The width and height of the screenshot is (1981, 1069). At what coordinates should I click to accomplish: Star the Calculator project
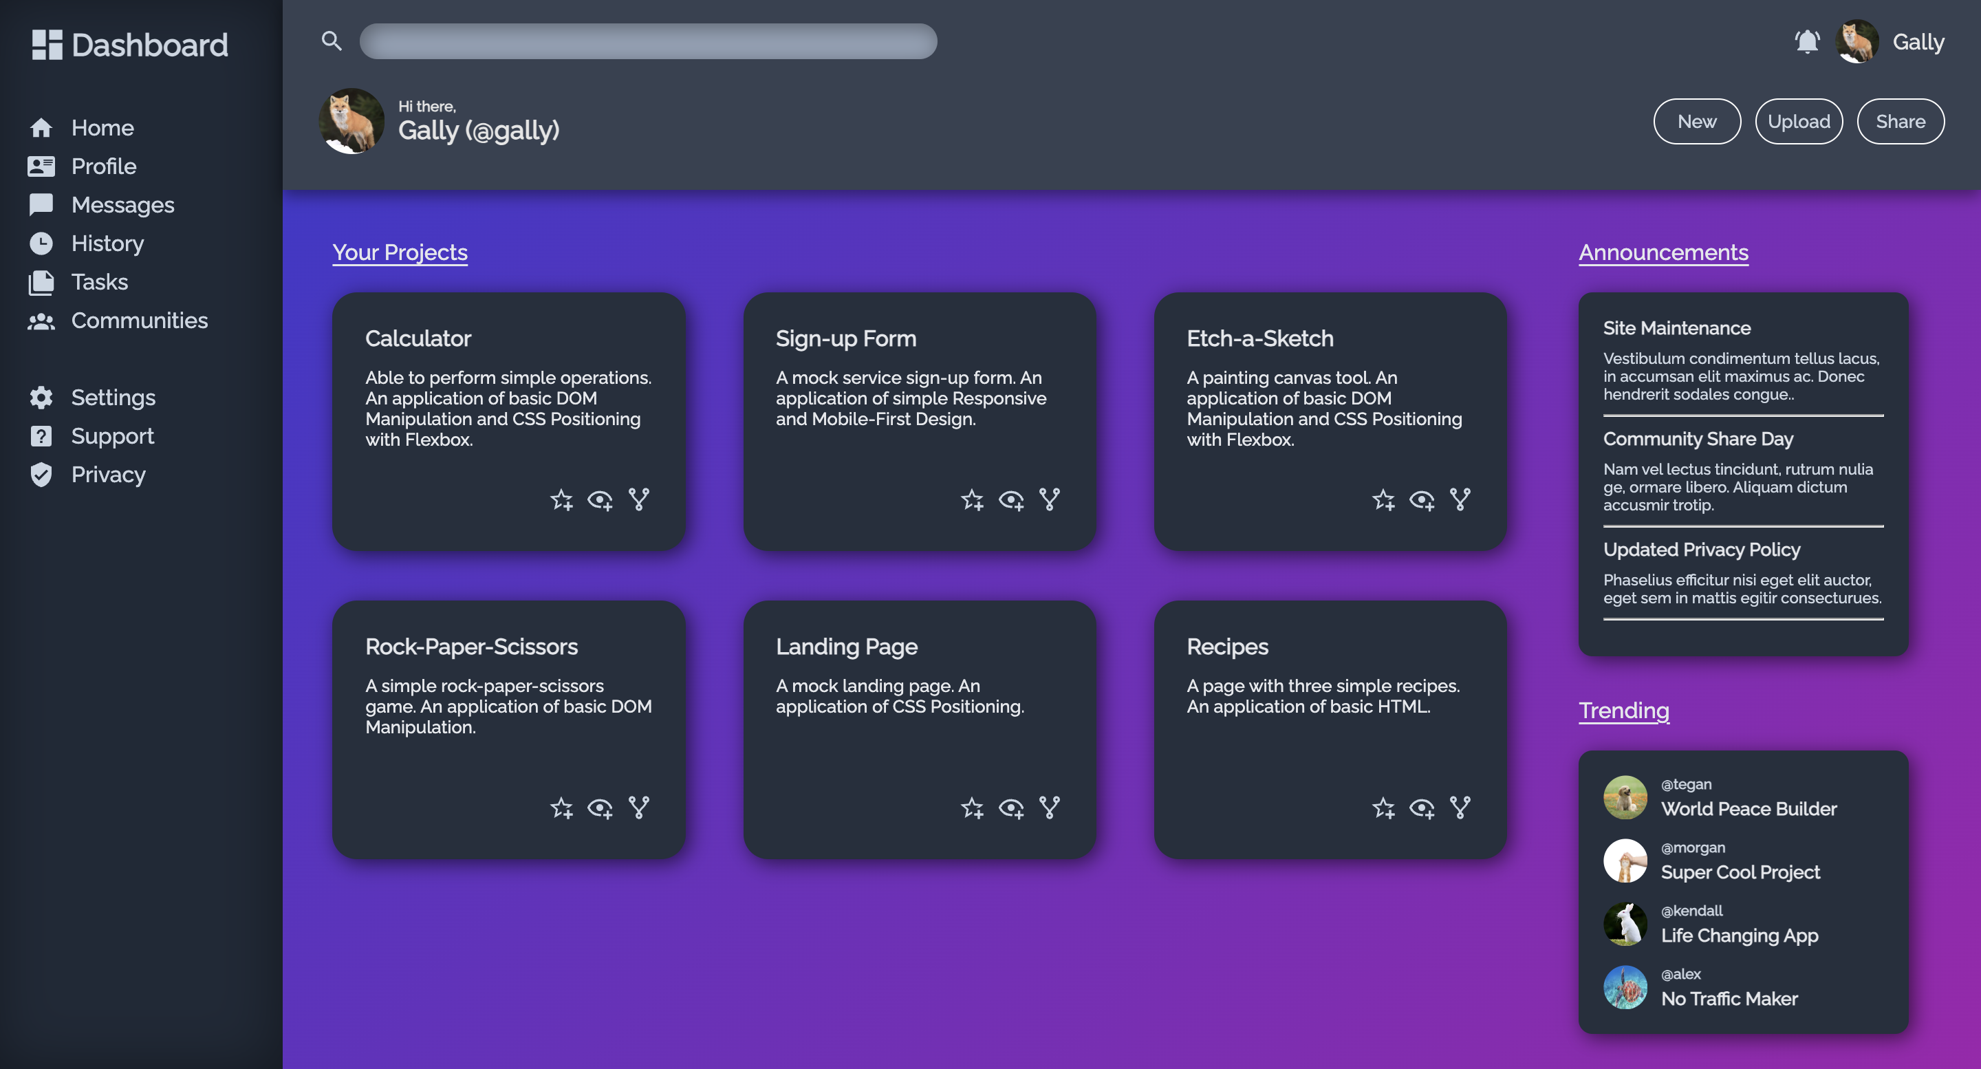561,500
